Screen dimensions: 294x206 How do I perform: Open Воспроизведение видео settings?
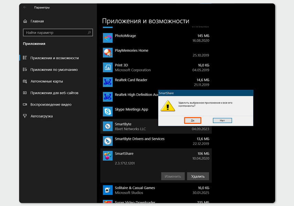[x=51, y=105]
